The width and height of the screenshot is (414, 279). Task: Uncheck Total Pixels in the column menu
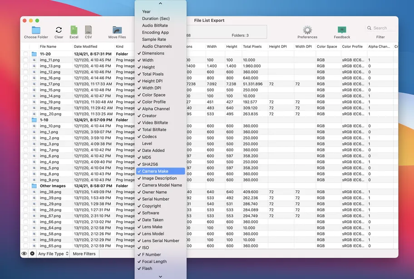(161, 74)
